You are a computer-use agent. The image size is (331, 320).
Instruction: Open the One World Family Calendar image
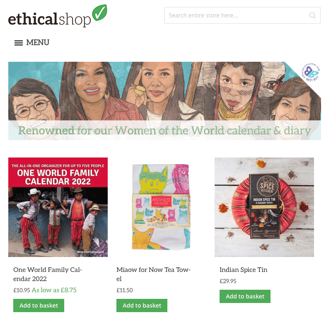[58, 207]
